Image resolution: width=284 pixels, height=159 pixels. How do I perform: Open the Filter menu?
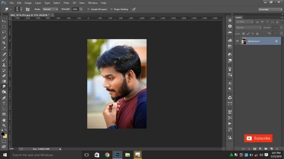pos(66,3)
